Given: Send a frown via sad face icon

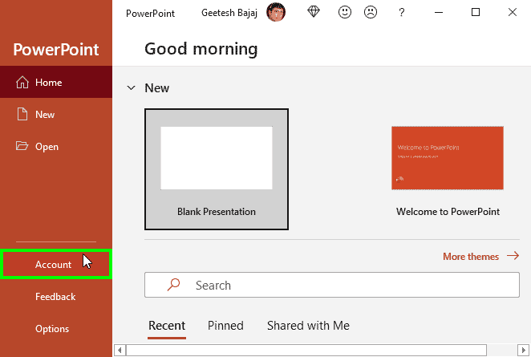Looking at the screenshot, I should 371,13.
